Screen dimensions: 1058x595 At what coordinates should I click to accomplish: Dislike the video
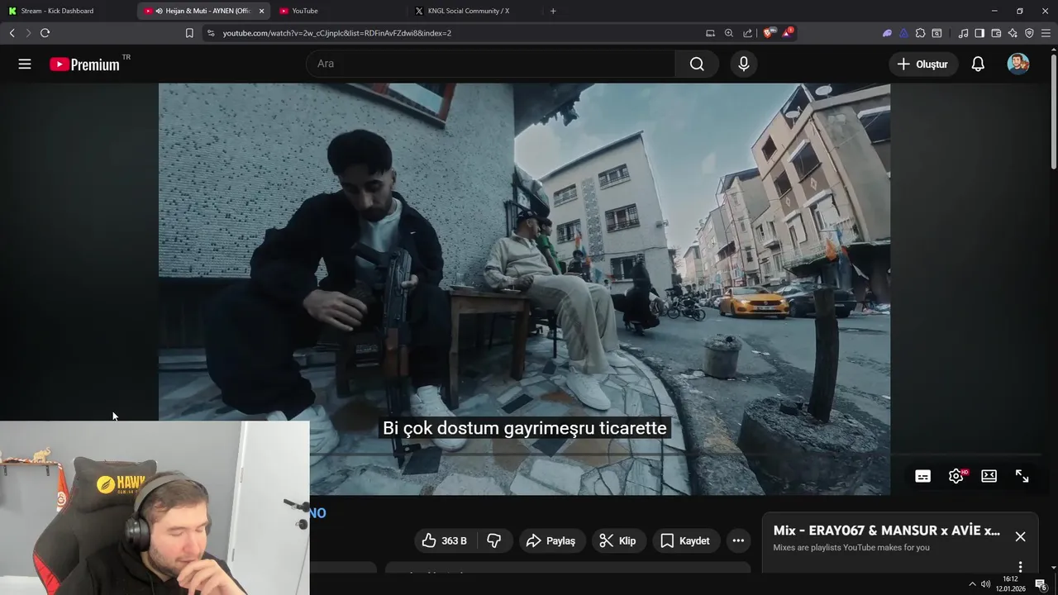click(x=494, y=540)
